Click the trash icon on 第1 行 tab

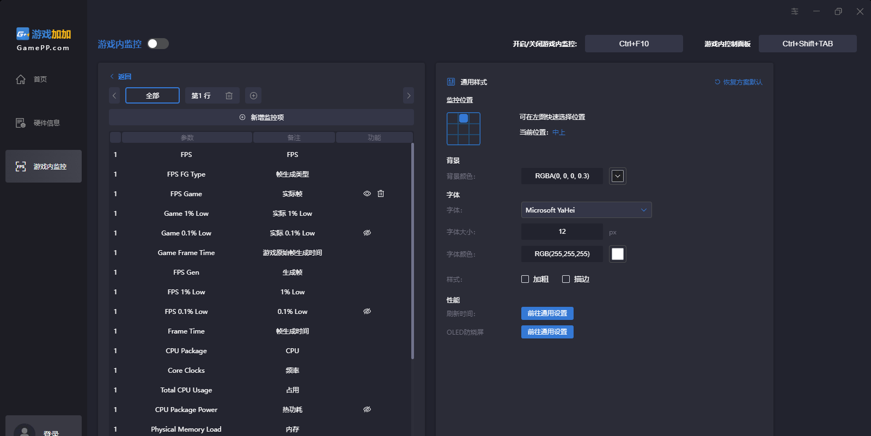point(229,96)
